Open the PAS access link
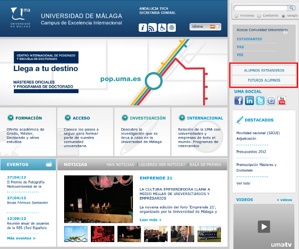This screenshot has width=299, height=249. [240, 47]
